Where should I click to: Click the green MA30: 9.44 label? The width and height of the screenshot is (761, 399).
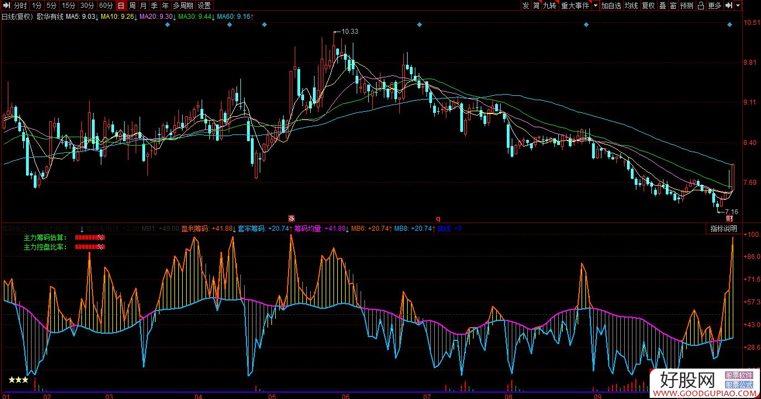(196, 17)
